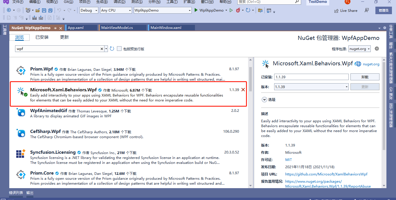Open the Git(G) menu

coord(68,2)
